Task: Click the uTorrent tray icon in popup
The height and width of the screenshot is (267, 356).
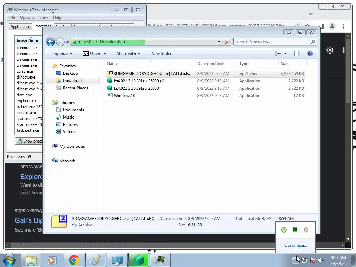Action: coord(284,230)
